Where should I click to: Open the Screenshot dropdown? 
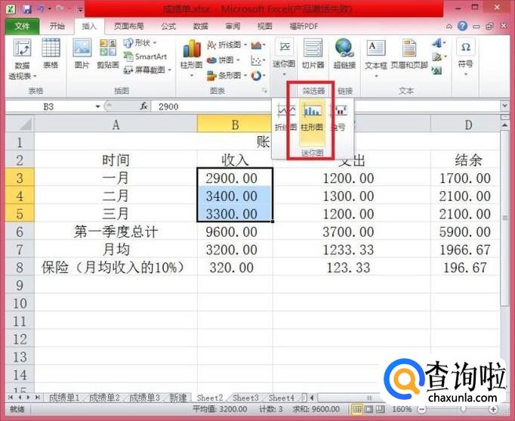pos(147,70)
